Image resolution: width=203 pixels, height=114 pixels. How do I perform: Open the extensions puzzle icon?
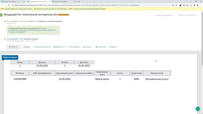pyautogui.click(x=184, y=5)
